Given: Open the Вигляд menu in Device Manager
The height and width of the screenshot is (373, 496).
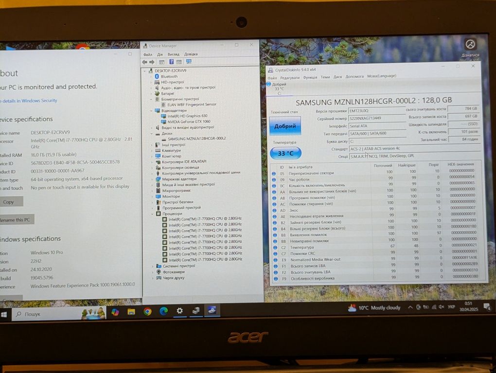Looking at the screenshot, I should coord(173,54).
